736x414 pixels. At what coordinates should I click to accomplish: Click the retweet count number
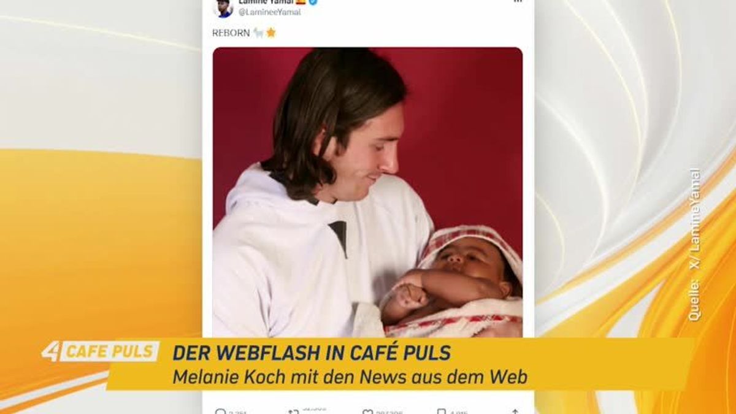[x=314, y=409]
